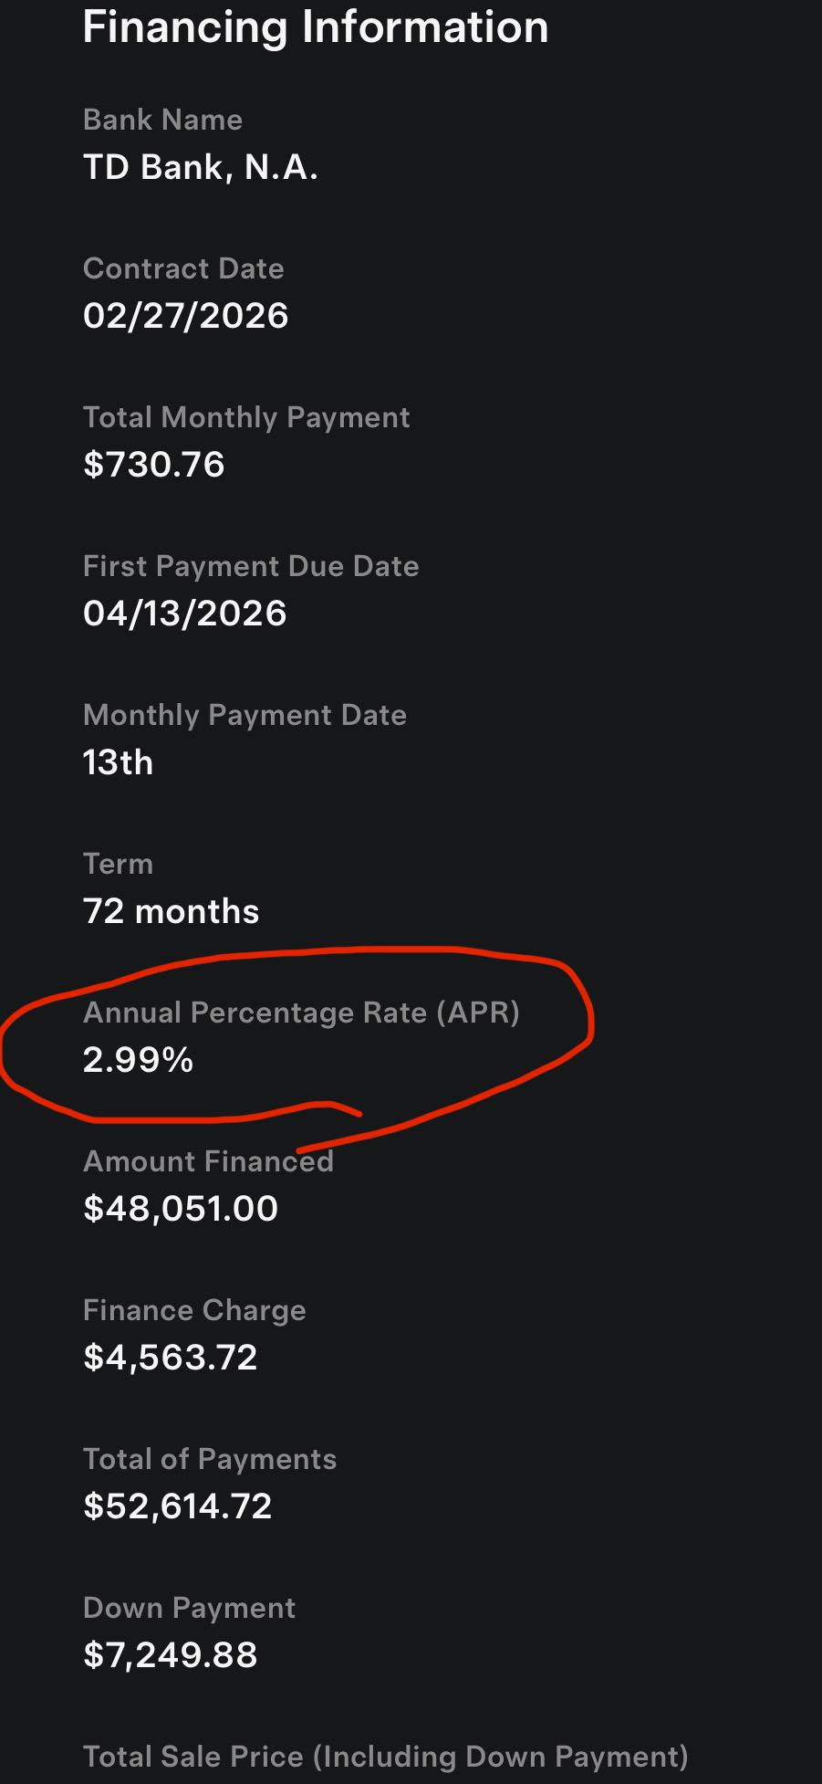Select the $7,249.88 down payment value

point(170,1655)
